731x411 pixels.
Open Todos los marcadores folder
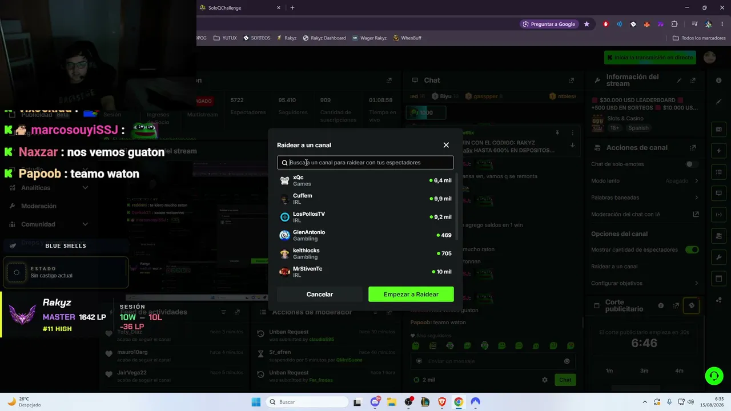pyautogui.click(x=699, y=38)
